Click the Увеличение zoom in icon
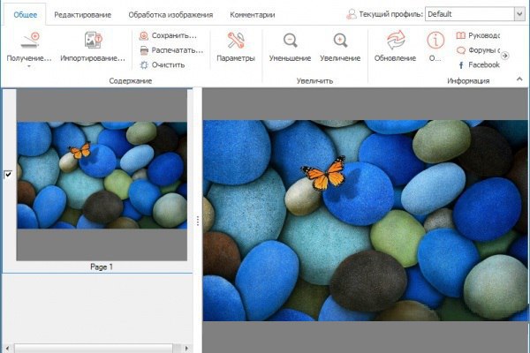The height and width of the screenshot is (353, 530). click(x=340, y=41)
